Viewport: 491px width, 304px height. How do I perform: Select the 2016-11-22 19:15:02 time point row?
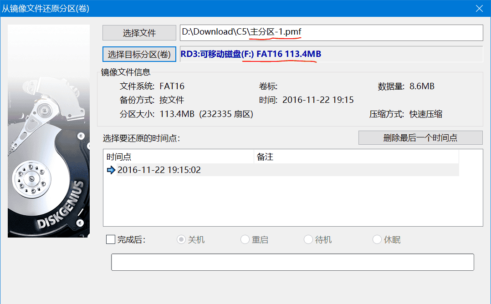coord(159,170)
